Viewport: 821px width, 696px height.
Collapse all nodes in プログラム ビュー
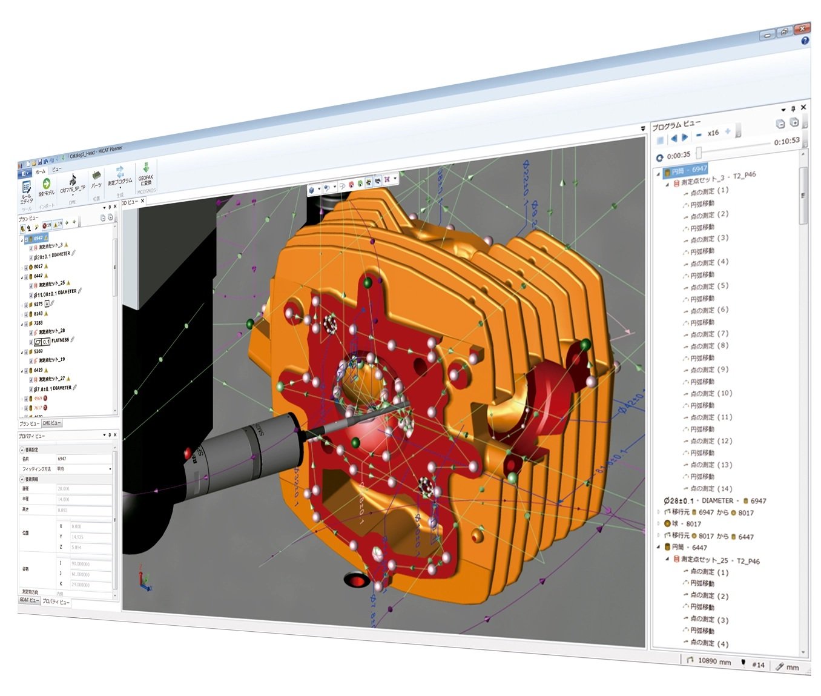780,124
